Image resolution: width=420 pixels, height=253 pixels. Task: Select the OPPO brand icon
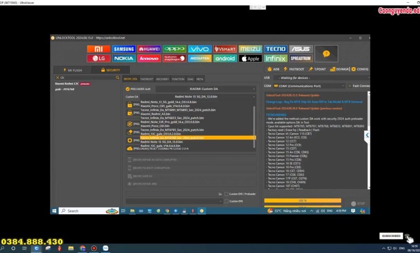pos(174,49)
